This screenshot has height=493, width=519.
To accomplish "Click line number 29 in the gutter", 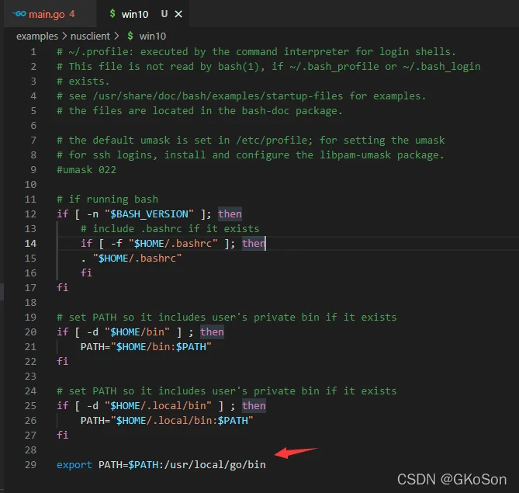I will tap(30, 465).
